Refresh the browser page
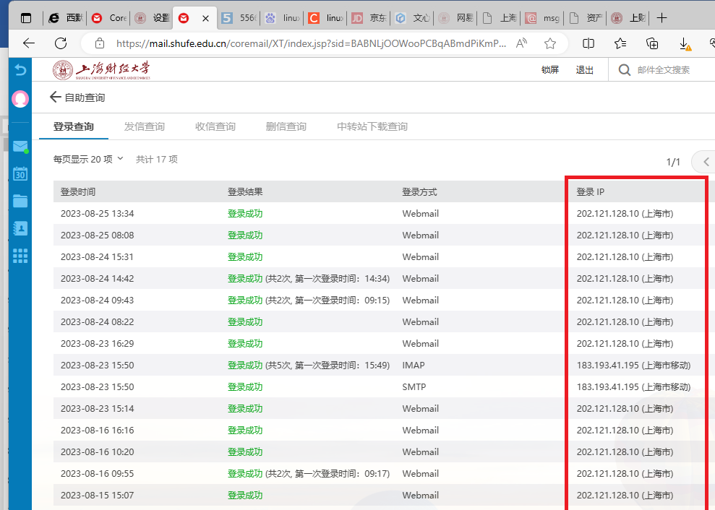 pos(61,43)
